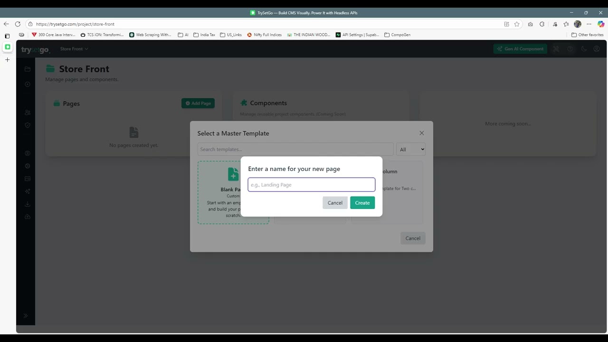The image size is (608, 342).
Task: Open the user account icon in header
Action: coord(597,49)
